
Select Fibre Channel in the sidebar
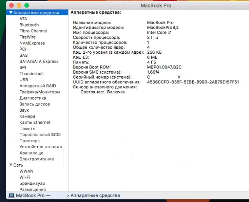coord(33,31)
